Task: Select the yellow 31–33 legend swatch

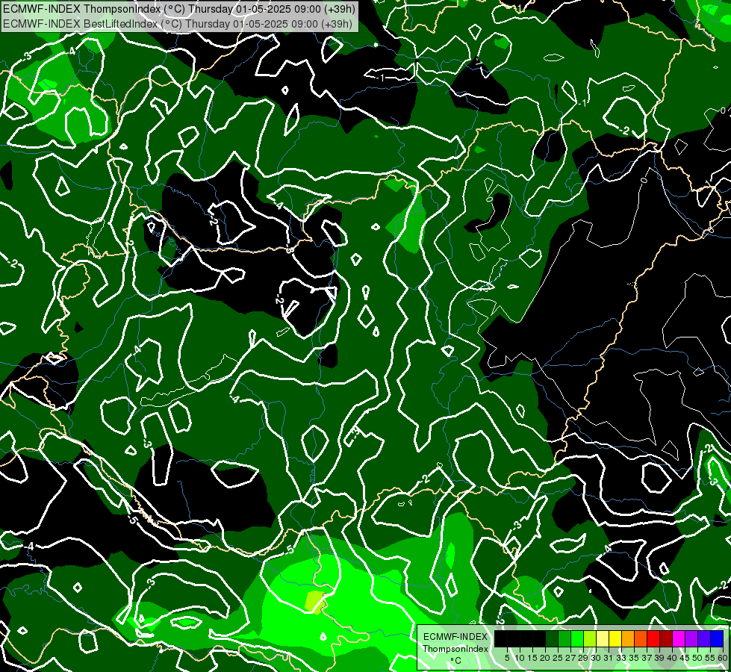Action: click(615, 638)
